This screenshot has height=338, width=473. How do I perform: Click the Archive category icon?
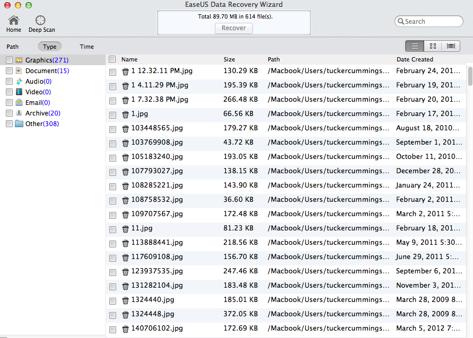[19, 113]
